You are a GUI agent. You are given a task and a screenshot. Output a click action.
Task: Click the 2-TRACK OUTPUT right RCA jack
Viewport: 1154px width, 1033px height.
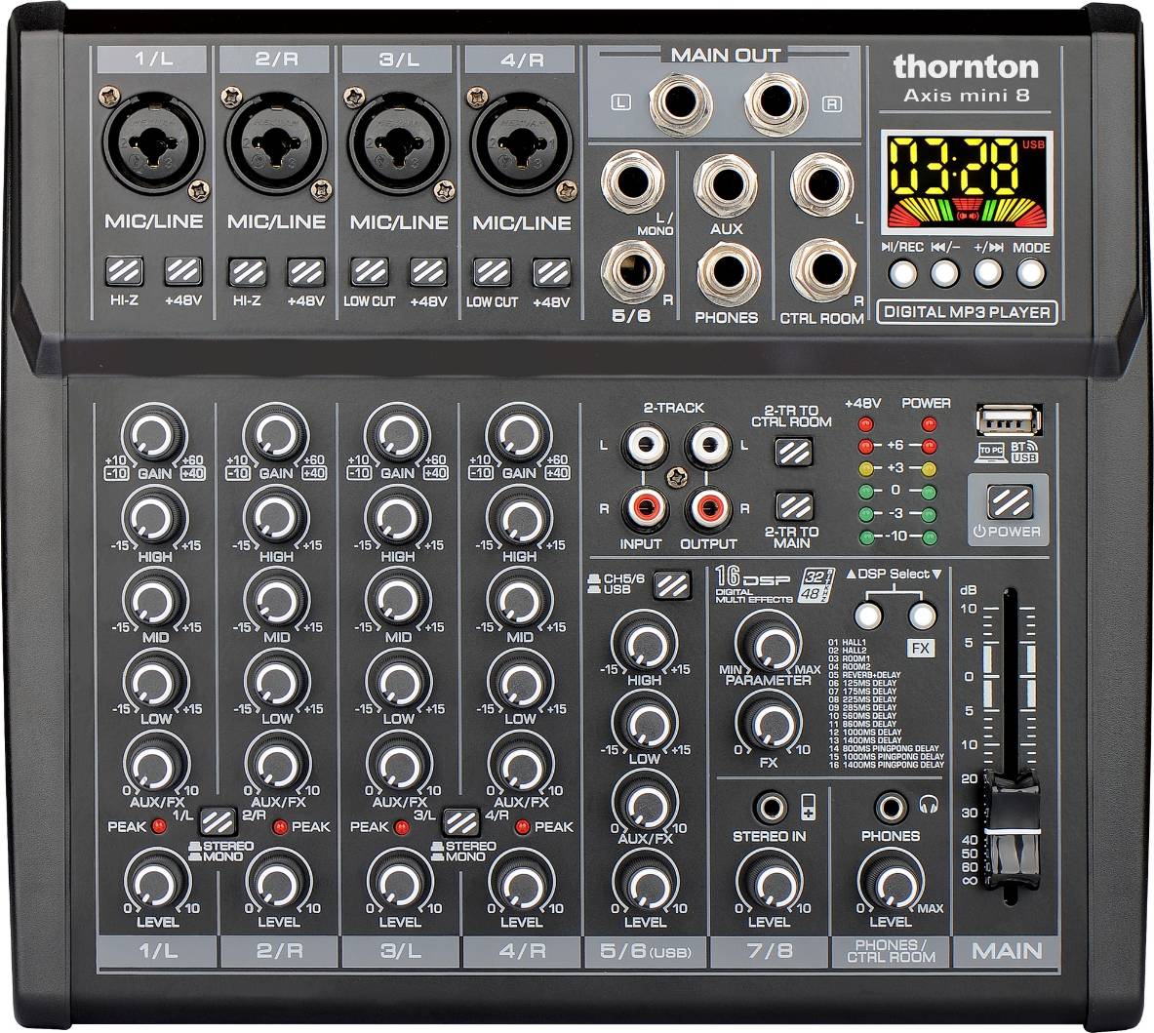pyautogui.click(x=708, y=507)
